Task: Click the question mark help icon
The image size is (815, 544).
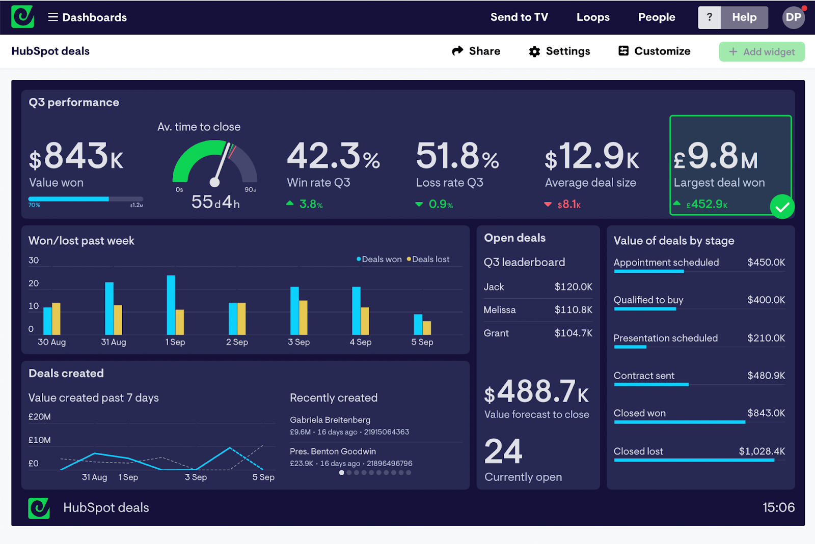Action: coord(709,17)
